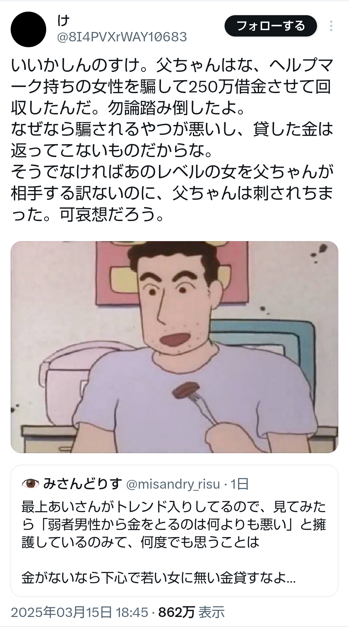Open the handle @8I4PVXrWAY10683

[x=122, y=37]
